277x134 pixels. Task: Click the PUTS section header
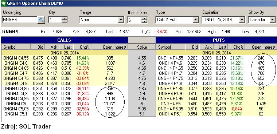click(216, 40)
